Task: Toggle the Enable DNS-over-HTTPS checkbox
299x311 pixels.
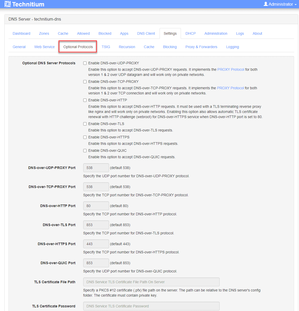Action: [x=85, y=137]
